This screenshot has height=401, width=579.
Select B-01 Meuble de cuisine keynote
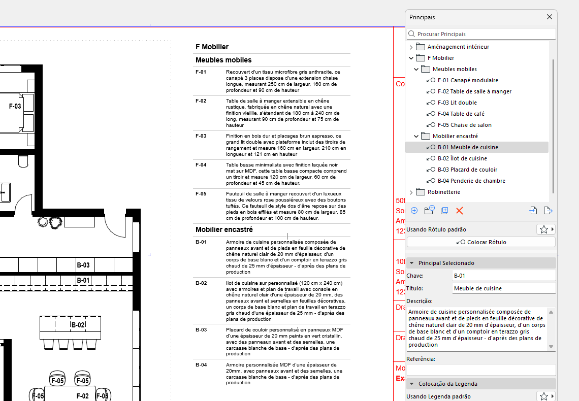pyautogui.click(x=468, y=147)
